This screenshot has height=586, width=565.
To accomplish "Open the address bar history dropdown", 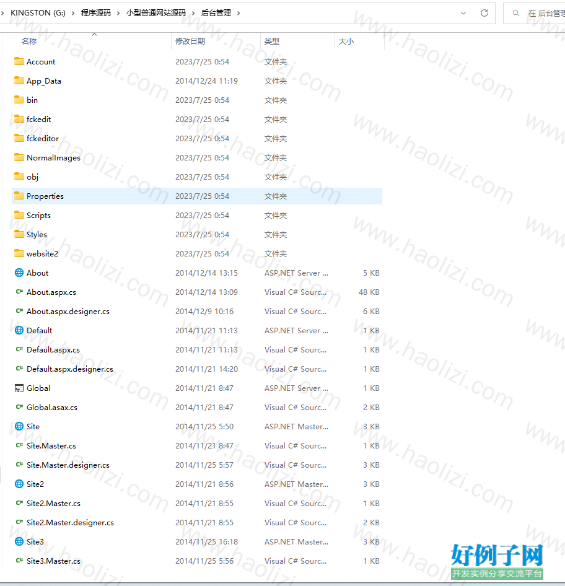I will click(463, 13).
